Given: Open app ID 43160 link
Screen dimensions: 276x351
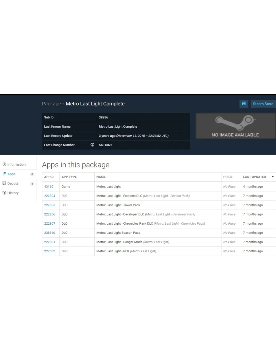Looking at the screenshot, I should point(49,187).
